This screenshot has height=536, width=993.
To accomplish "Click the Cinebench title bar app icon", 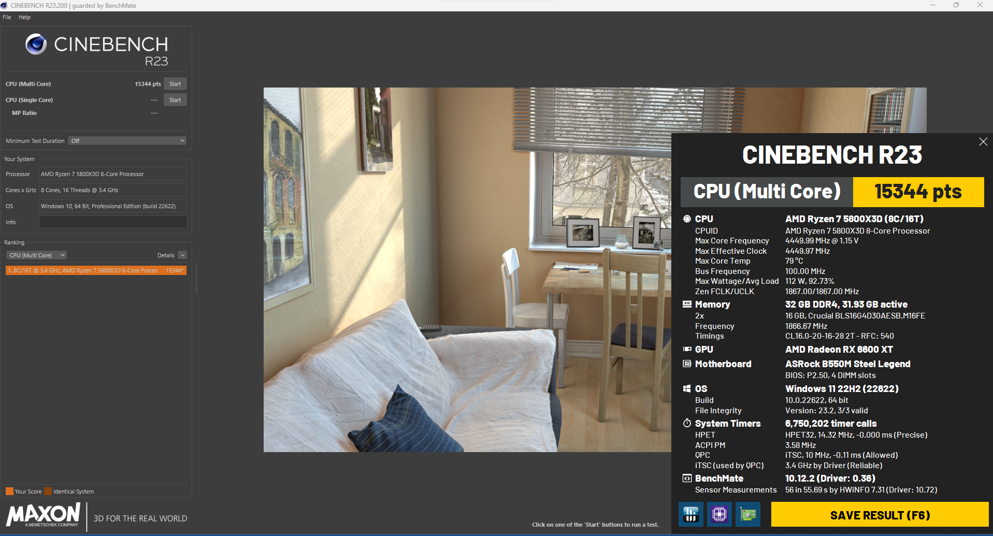I will pos(4,6).
